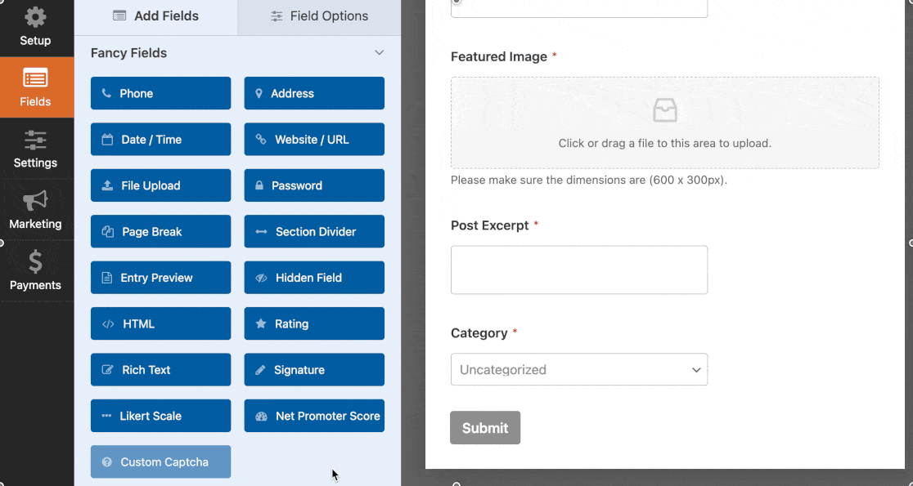Open the Category Uncategorized dropdown
The width and height of the screenshot is (913, 486).
[579, 370]
